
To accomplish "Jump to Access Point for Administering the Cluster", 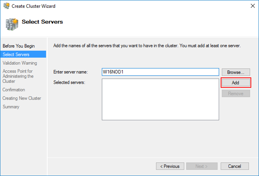I will coord(18,76).
